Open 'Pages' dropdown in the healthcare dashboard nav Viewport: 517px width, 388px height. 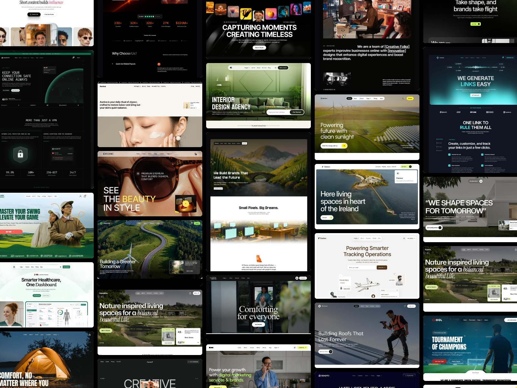point(22,267)
